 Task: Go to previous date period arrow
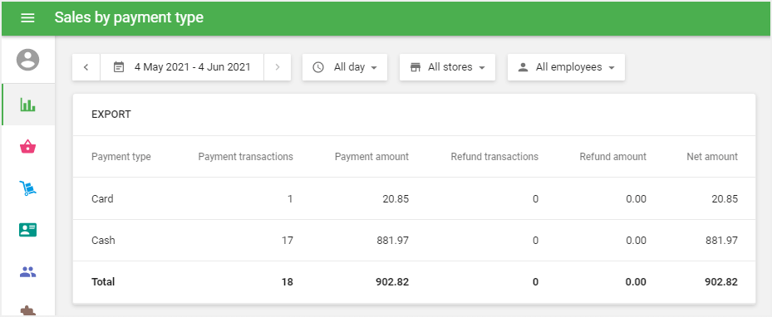tap(86, 67)
